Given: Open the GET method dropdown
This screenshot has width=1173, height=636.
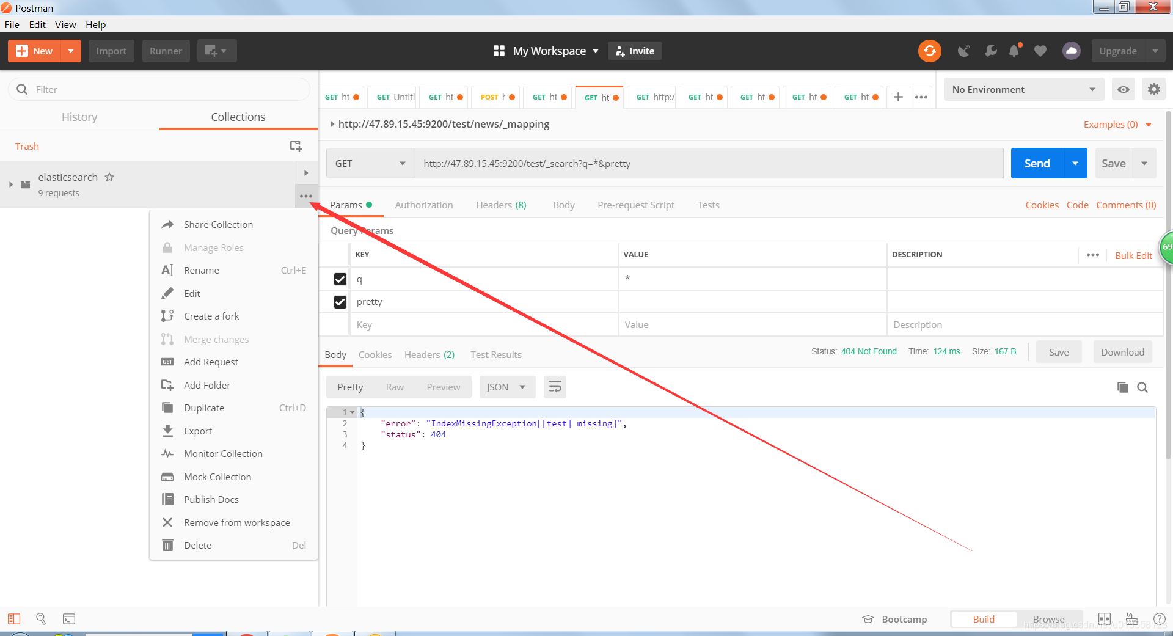Looking at the screenshot, I should (370, 163).
